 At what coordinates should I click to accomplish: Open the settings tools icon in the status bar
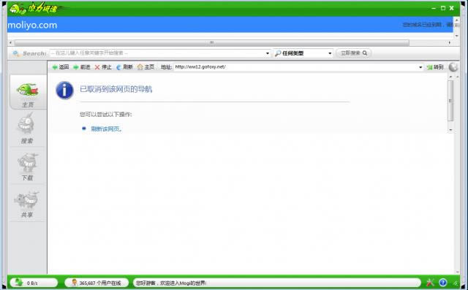[430, 283]
